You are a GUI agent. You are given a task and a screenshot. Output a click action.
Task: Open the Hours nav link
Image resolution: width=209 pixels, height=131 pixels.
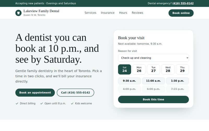coord(123,13)
